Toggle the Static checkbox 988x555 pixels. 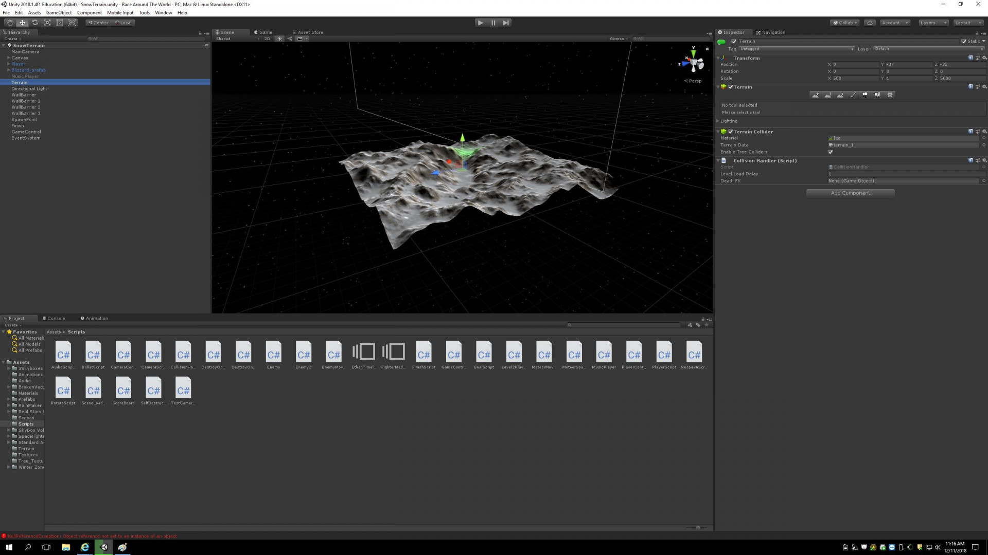(x=964, y=41)
